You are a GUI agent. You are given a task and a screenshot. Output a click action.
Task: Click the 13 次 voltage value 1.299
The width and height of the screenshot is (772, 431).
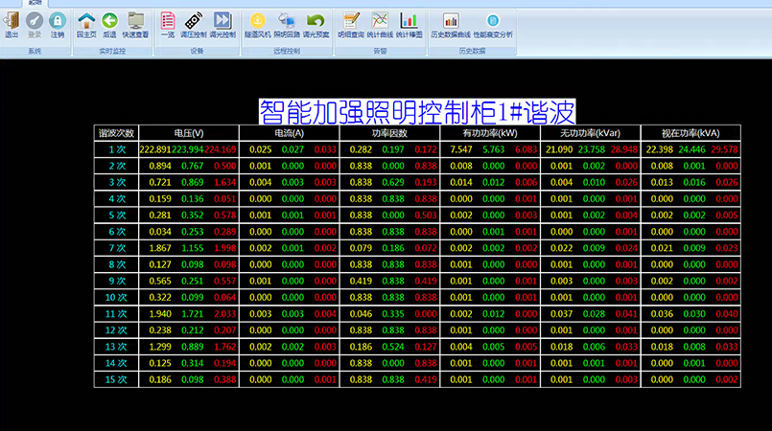pos(160,347)
